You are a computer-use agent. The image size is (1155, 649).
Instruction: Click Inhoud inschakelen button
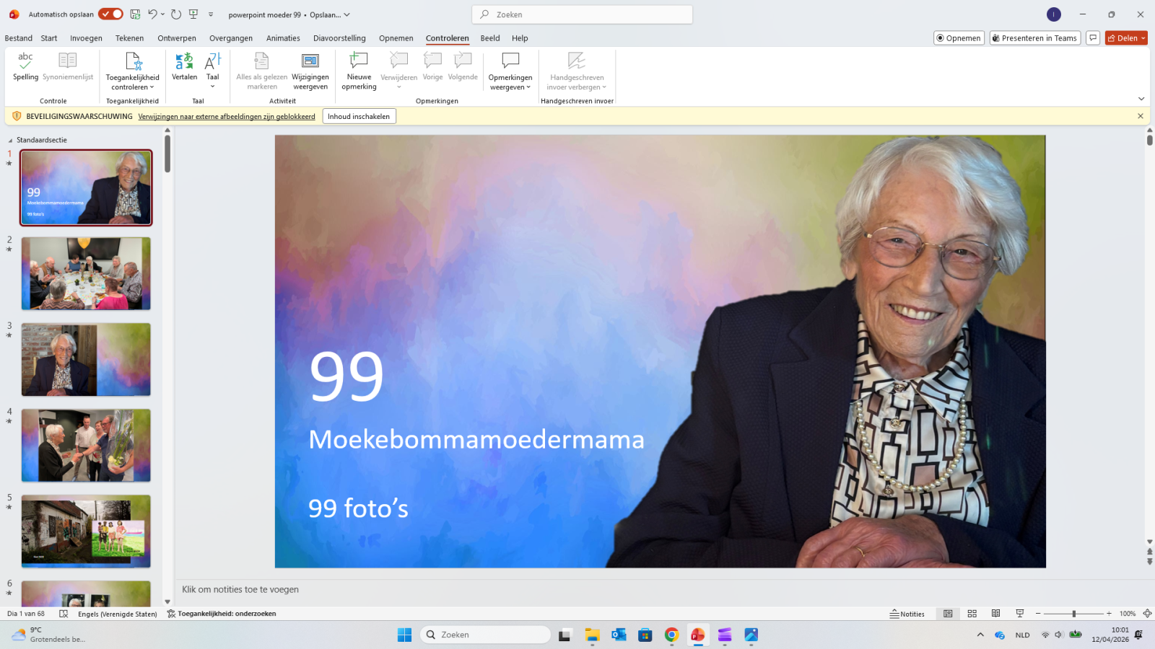pyautogui.click(x=359, y=116)
